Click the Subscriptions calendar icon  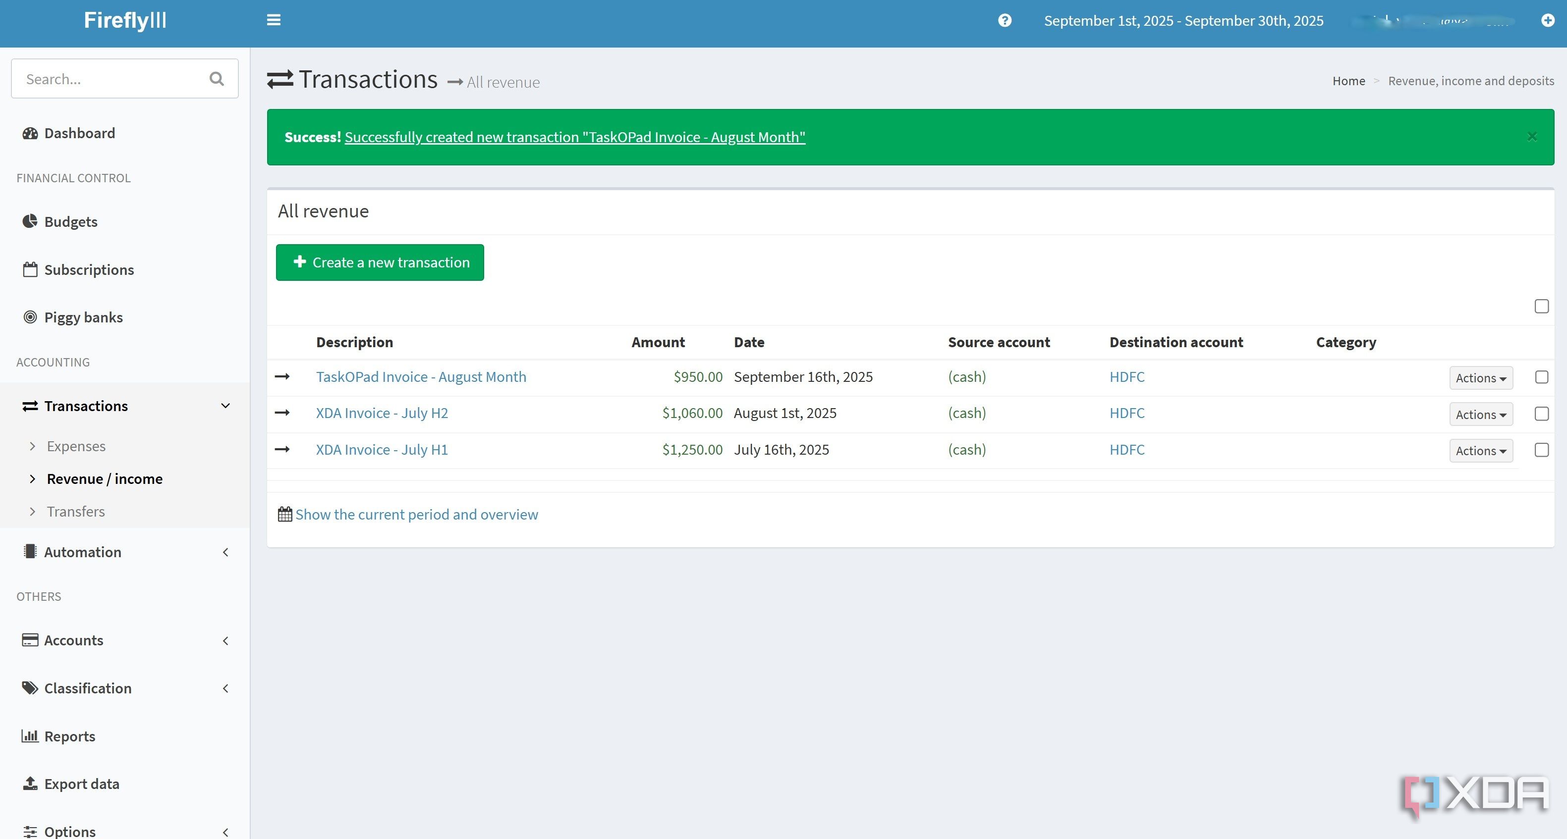(30, 269)
